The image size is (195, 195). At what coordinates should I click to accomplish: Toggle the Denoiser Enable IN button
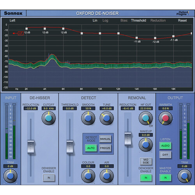pyautogui.click(x=146, y=177)
